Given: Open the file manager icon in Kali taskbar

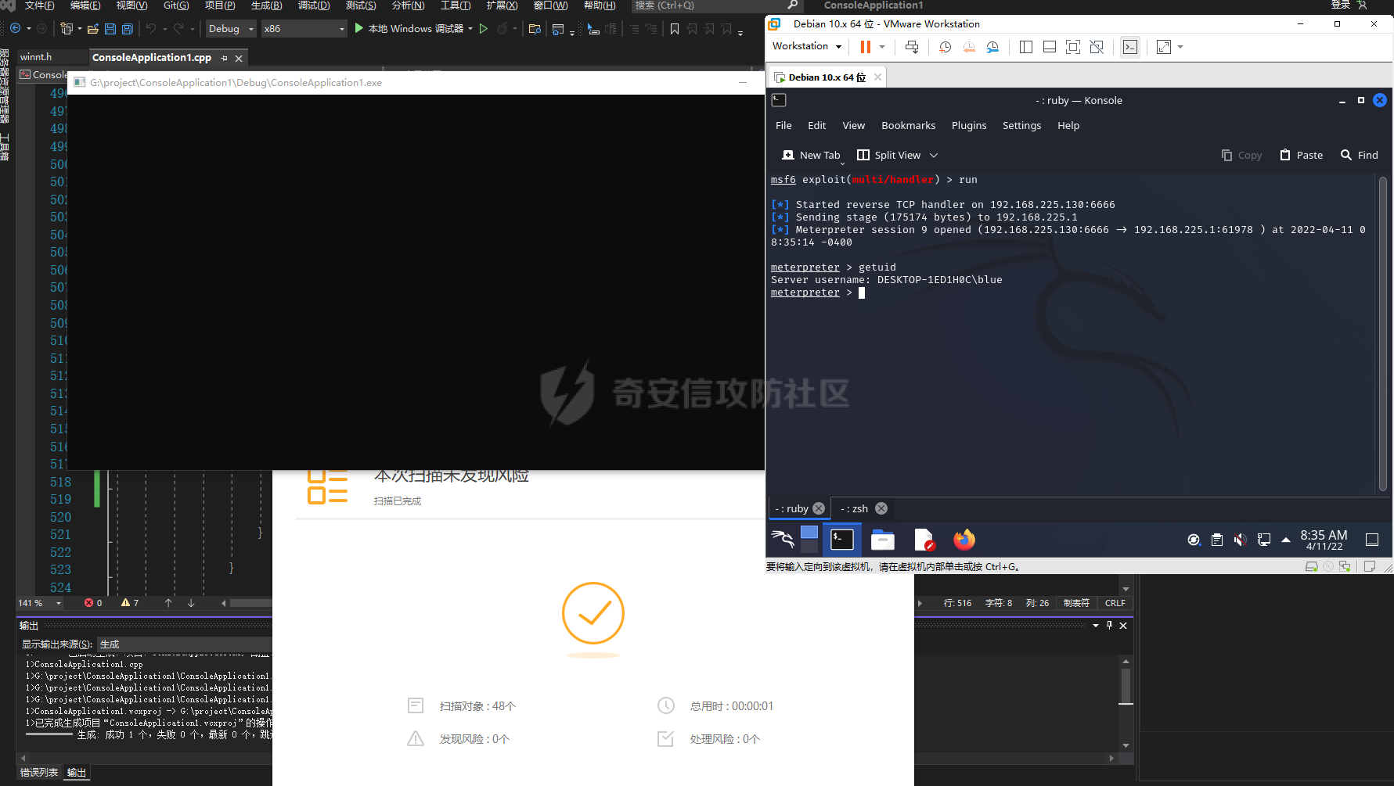Looking at the screenshot, I should click(883, 539).
